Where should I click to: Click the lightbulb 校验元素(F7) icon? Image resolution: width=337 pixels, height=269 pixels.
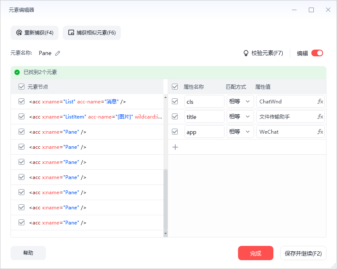[246, 53]
